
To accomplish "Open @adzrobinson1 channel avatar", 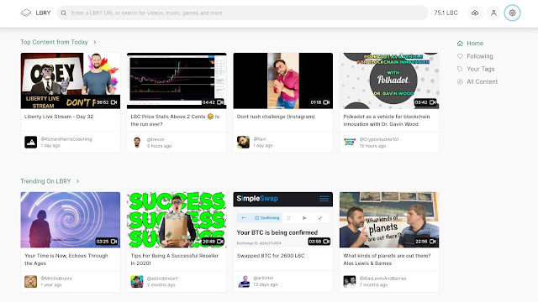I will pyautogui.click(x=137, y=282).
